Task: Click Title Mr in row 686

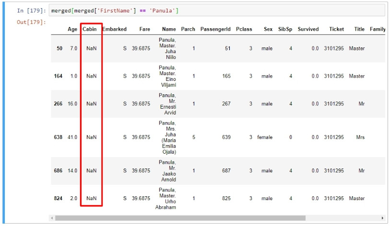Action: (x=362, y=170)
